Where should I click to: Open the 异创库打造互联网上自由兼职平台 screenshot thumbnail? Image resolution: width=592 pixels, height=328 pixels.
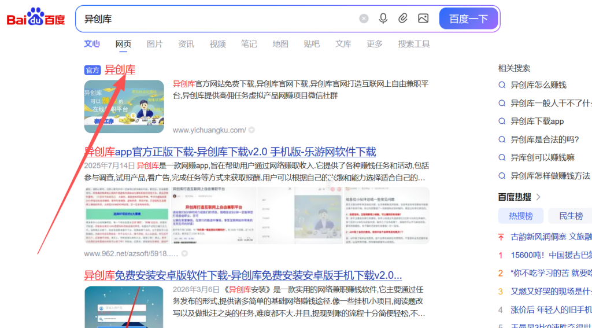[x=214, y=215]
